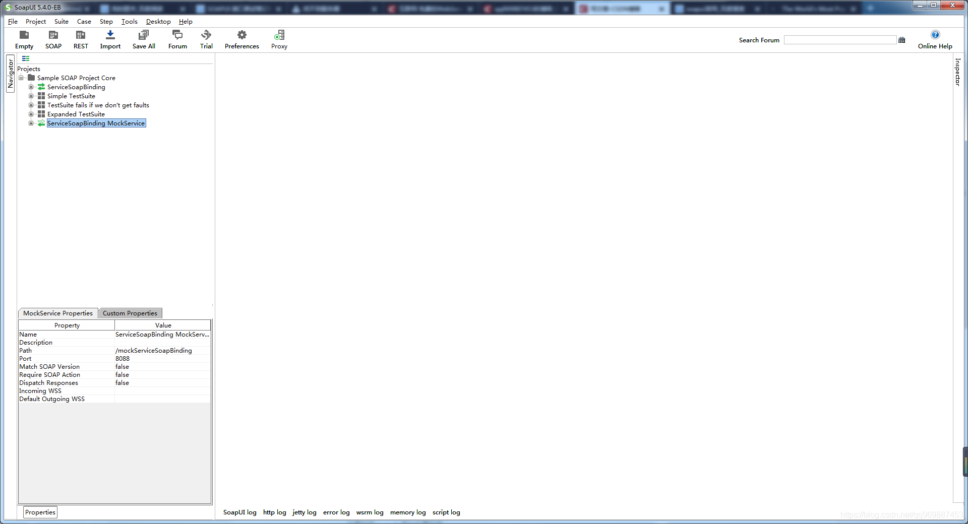Open the jetty log
968x524 pixels.
pyautogui.click(x=305, y=512)
